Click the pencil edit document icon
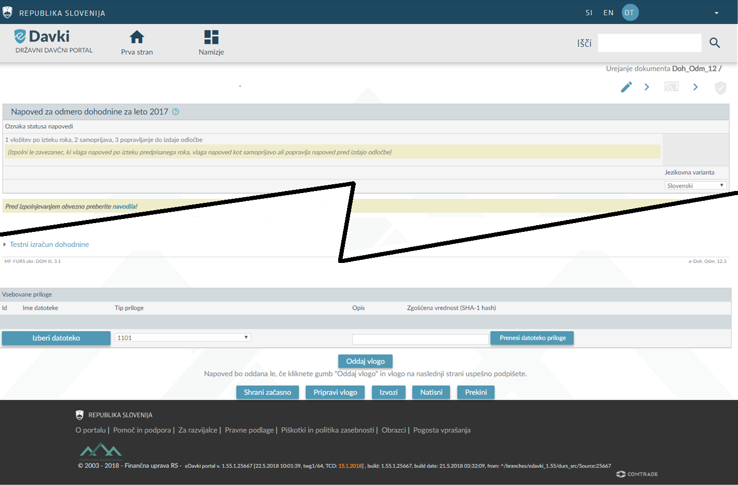 (627, 87)
